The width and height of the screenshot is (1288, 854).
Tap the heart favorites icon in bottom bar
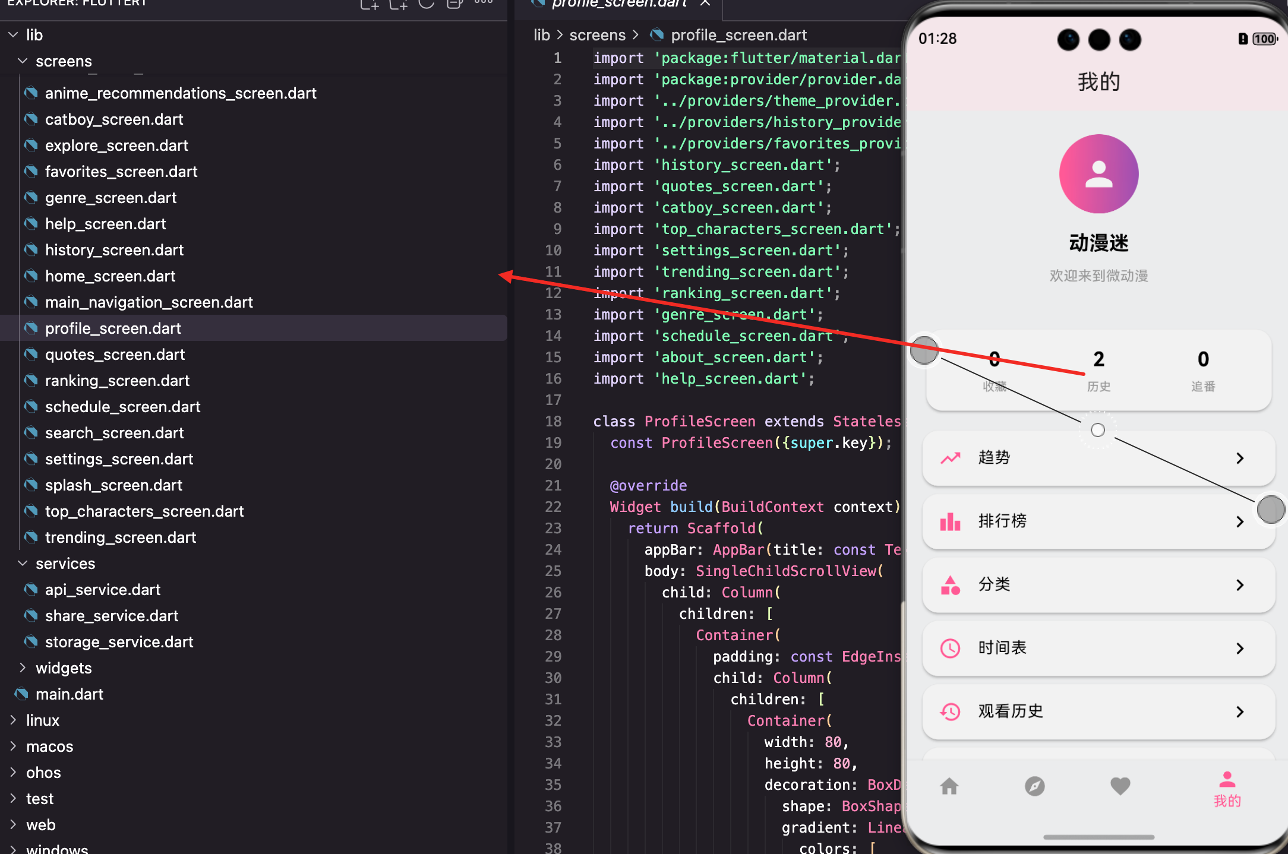pos(1120,786)
